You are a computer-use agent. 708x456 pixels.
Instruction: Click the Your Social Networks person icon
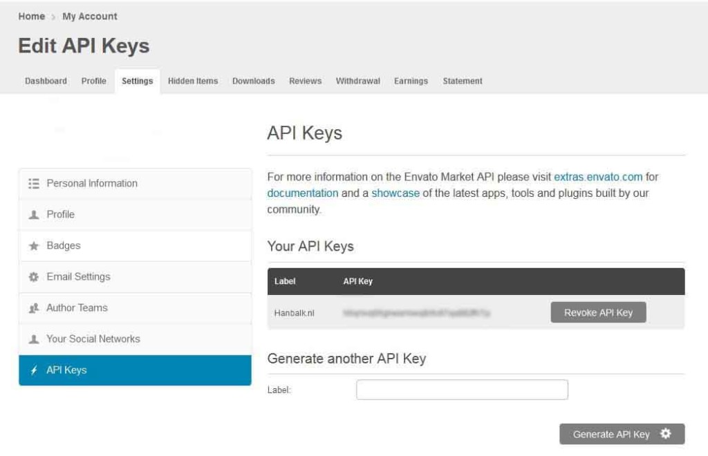[33, 339]
